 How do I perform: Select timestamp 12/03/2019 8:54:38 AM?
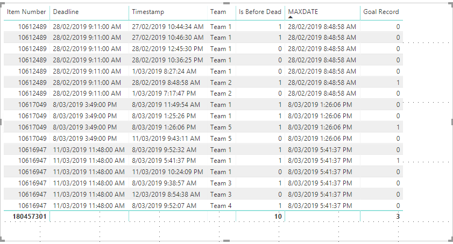point(166,195)
